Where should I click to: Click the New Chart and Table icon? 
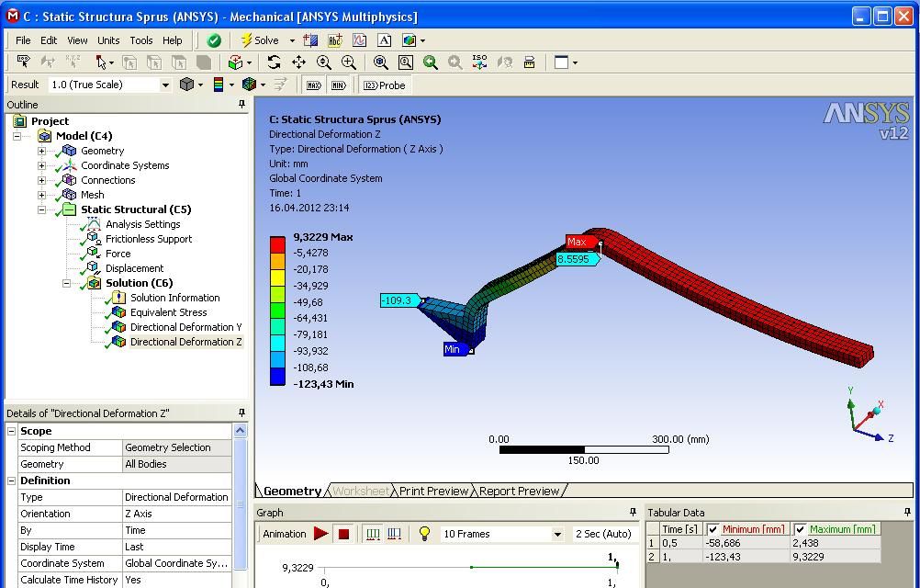[360, 40]
